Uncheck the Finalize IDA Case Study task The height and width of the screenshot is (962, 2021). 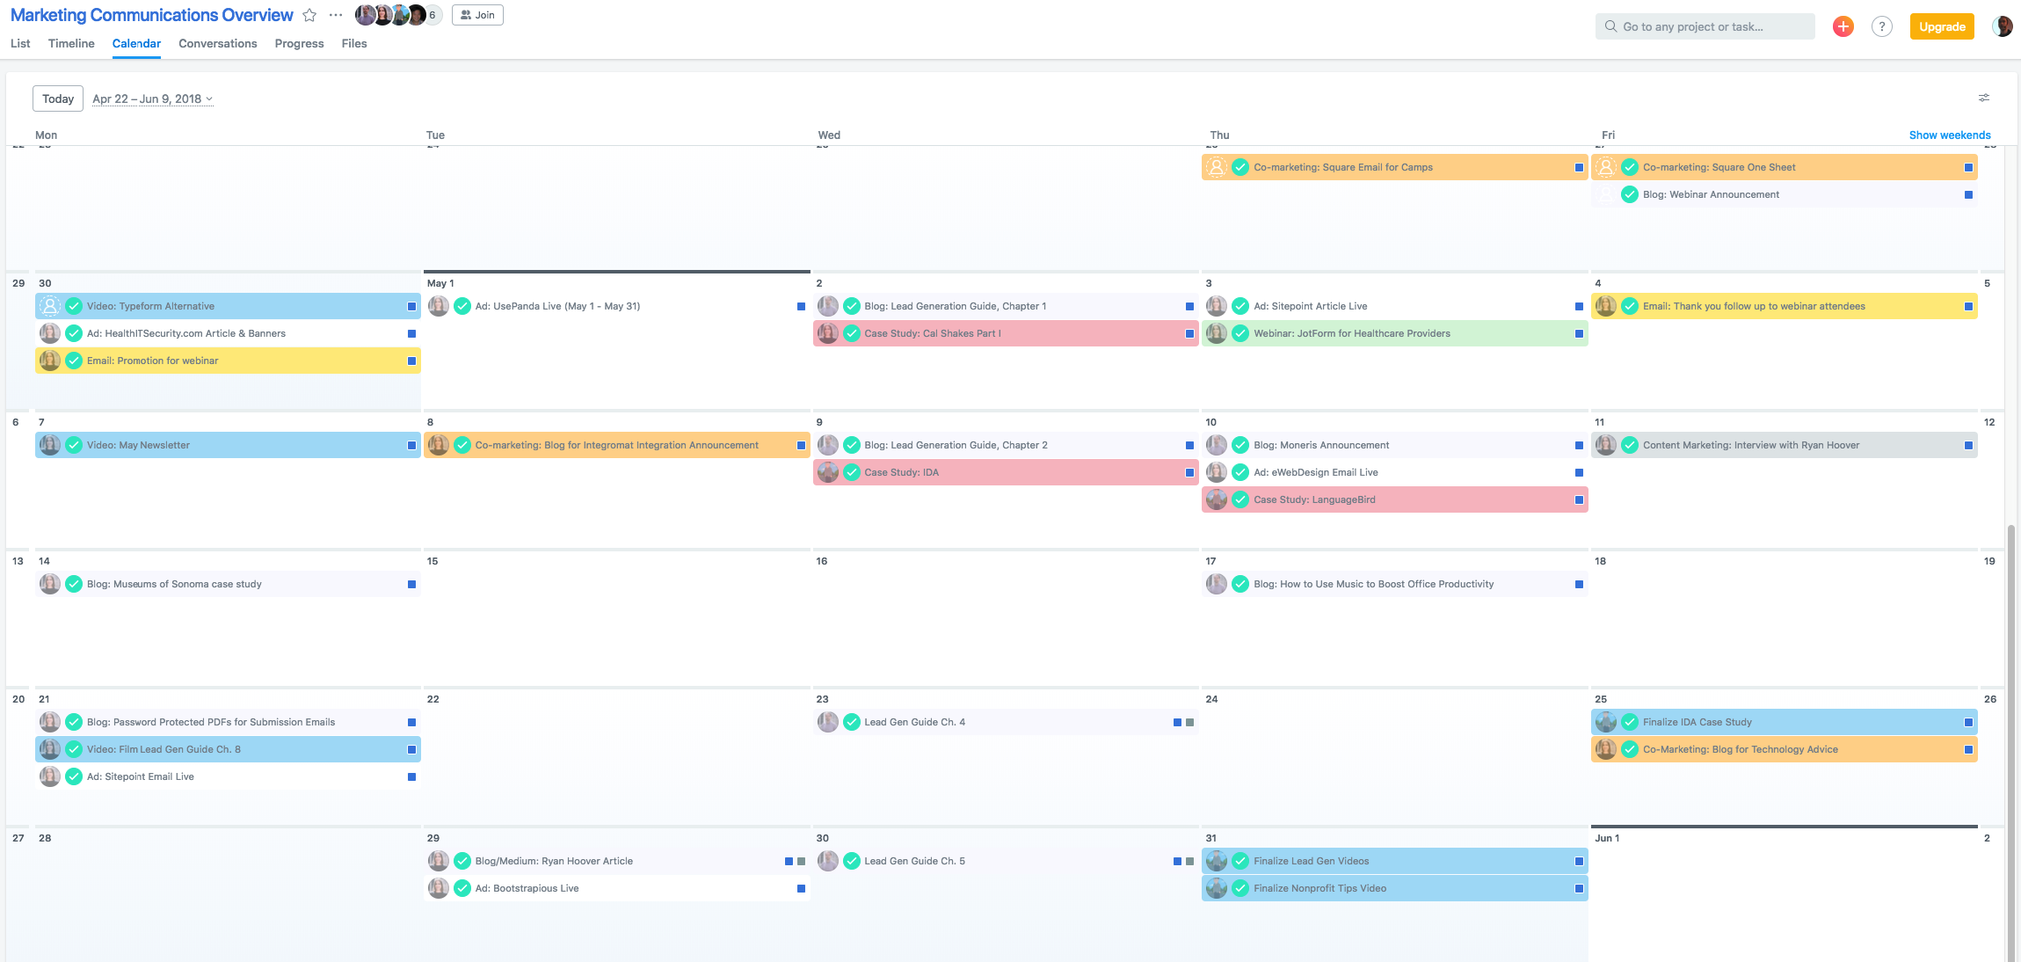coord(1630,722)
